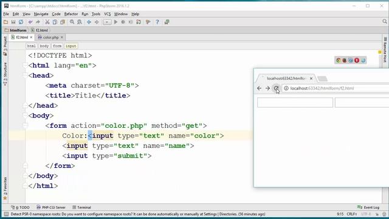Viewport: 389px width, 219px height.
Task: Click the html breadcrumb
Action: 31,46
